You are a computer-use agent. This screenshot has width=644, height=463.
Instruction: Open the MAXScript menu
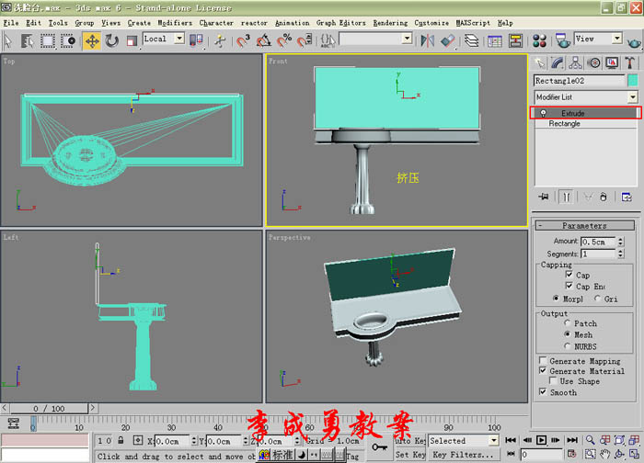473,23
